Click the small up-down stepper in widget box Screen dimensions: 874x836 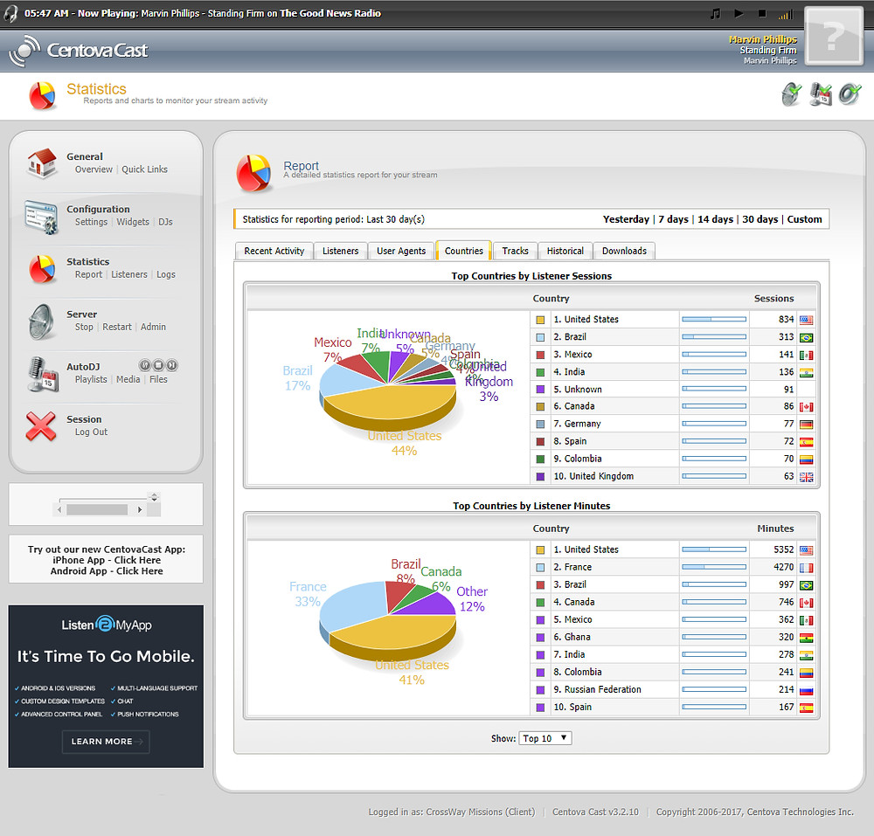[155, 497]
